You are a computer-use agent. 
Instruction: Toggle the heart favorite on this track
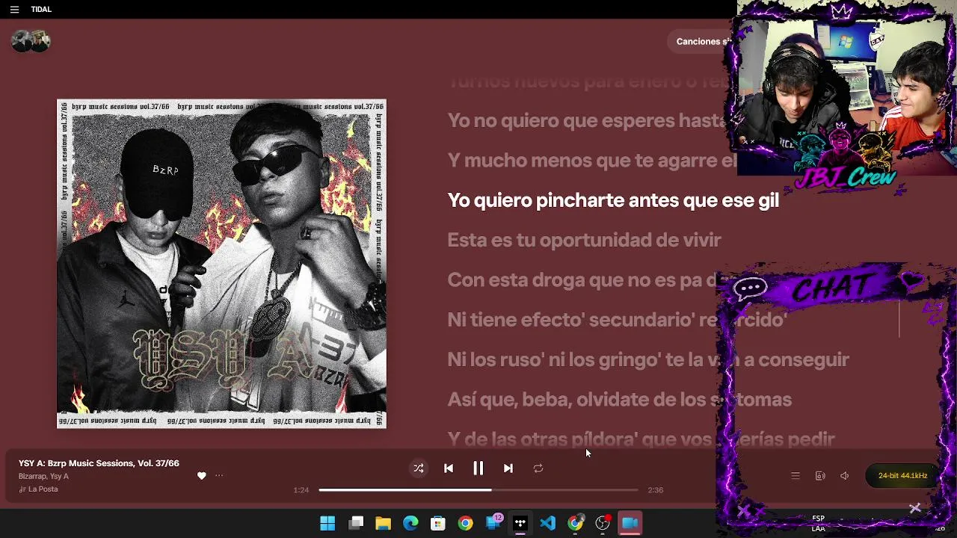click(x=202, y=476)
